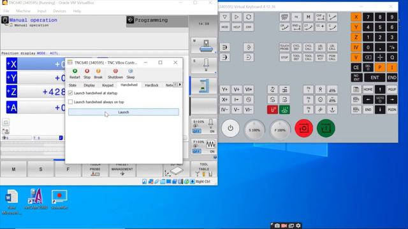Click the CC circle center key
408x229 pixels.
[x=320, y=27]
